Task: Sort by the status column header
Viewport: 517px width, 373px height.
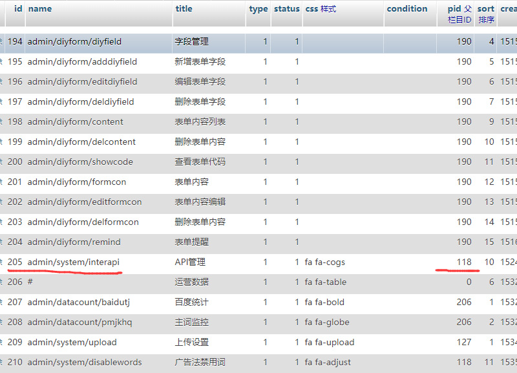Action: point(286,9)
